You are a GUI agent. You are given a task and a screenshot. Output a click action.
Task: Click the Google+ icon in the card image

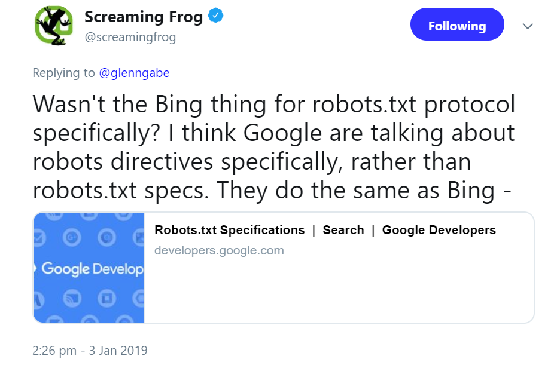tap(72, 237)
